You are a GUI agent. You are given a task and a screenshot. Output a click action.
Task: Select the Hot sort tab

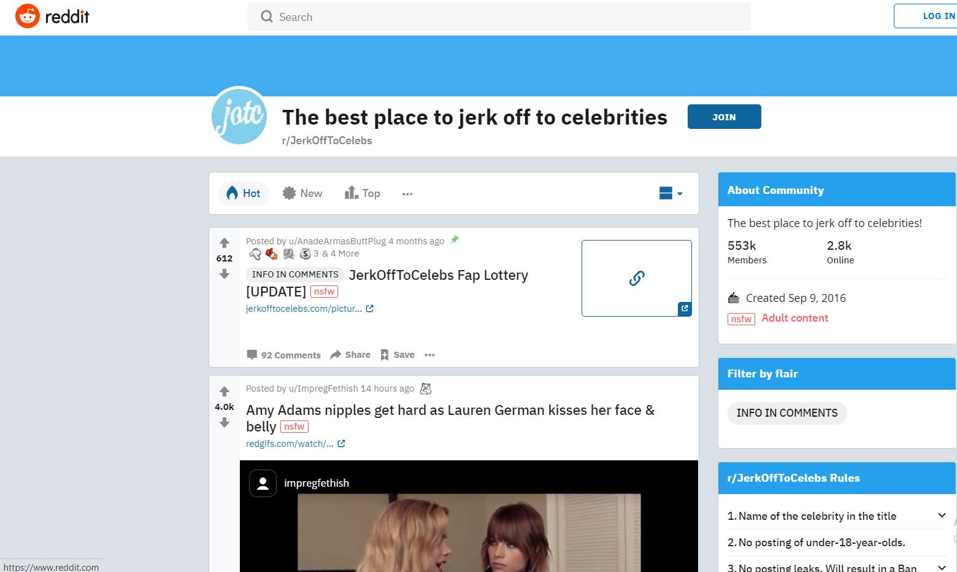pos(244,193)
